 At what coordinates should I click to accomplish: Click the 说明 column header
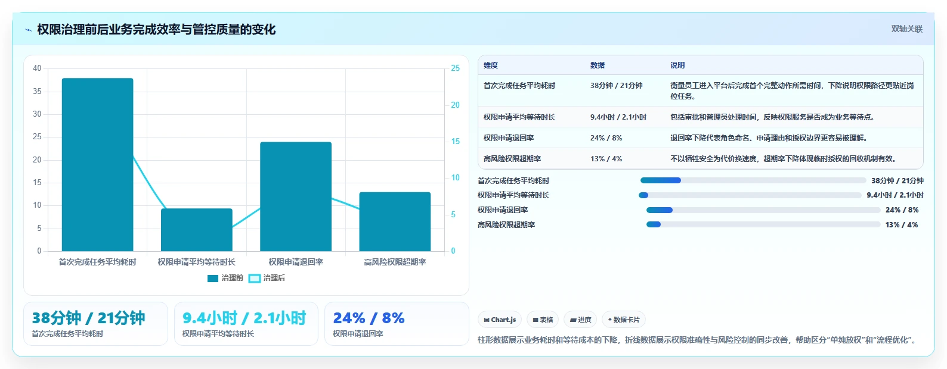(x=677, y=65)
